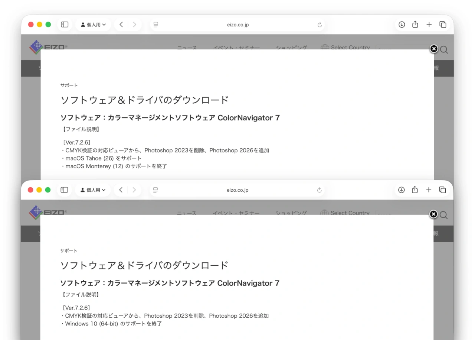The height and width of the screenshot is (340, 475).
Task: Expand the 個人用 profile dropdown in the bottom window
Action: coord(93,190)
